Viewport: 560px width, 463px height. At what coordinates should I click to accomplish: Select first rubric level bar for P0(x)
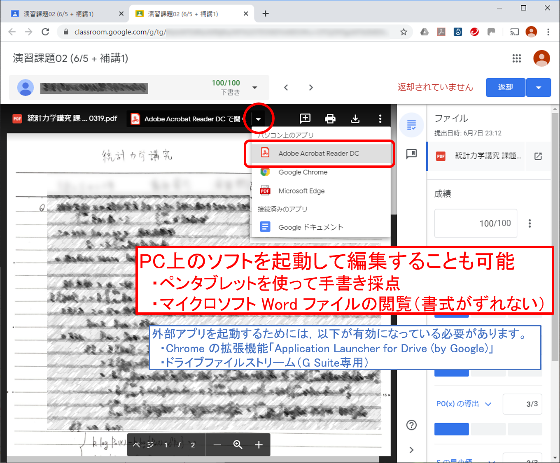(451, 429)
